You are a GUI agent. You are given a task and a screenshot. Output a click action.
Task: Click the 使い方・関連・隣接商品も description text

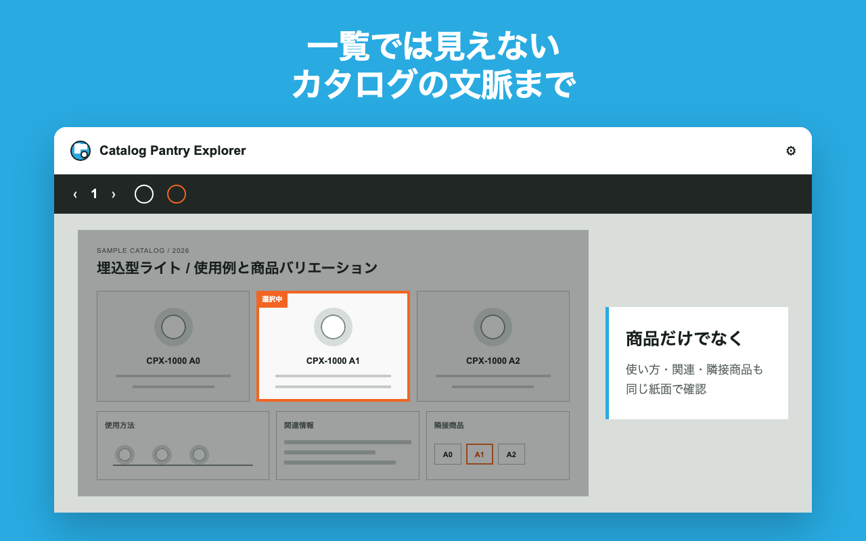694,370
